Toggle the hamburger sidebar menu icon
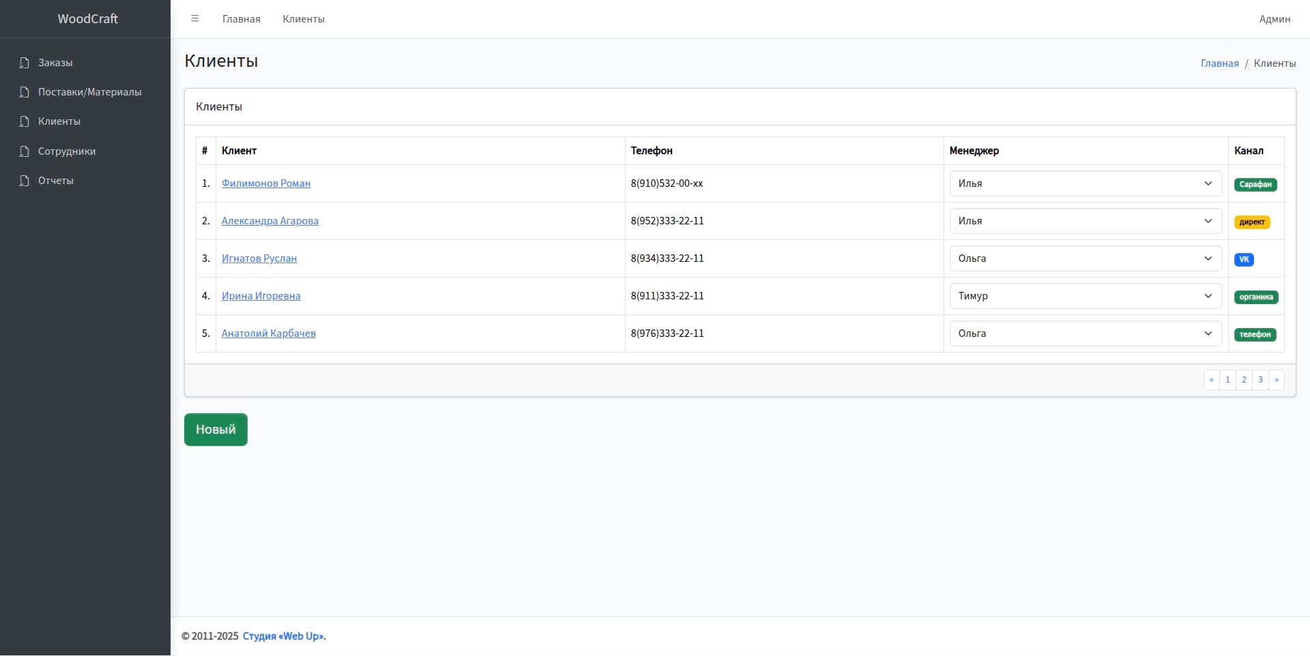Viewport: 1310px width, 656px height. (194, 19)
